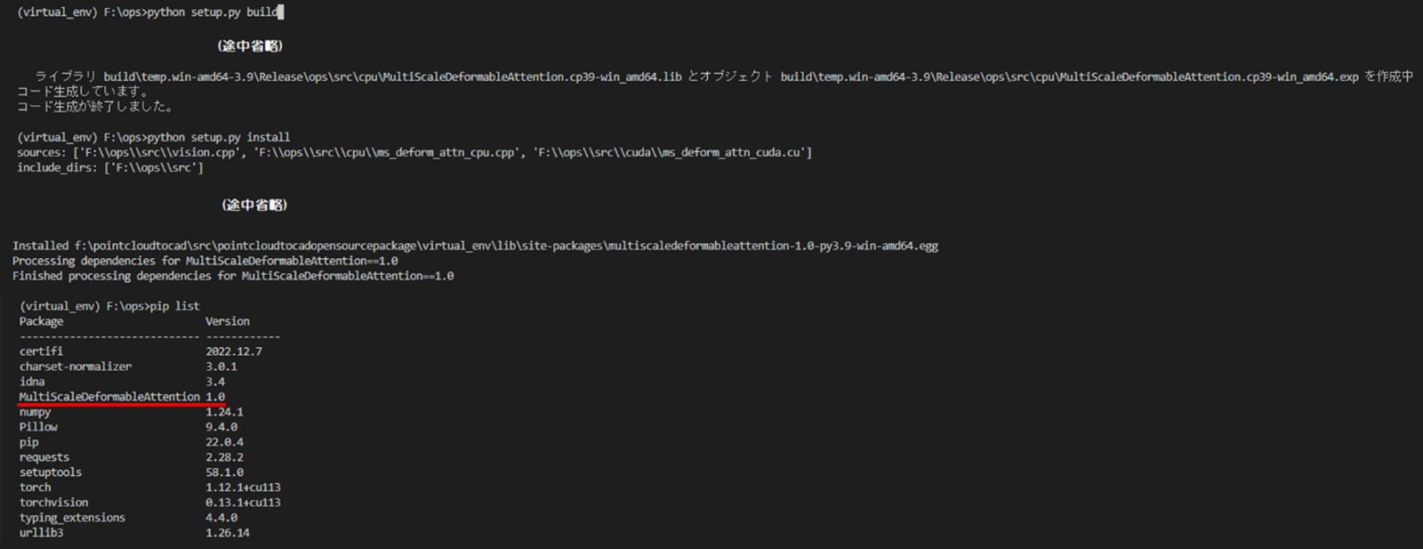The width and height of the screenshot is (1423, 549).
Task: Click the torchvision package entry
Action: [53, 503]
